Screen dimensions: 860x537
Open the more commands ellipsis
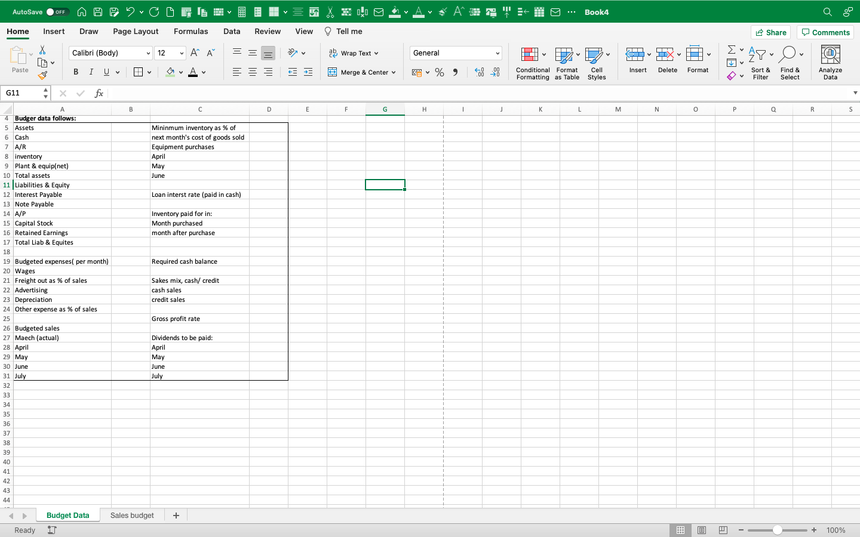(x=572, y=12)
